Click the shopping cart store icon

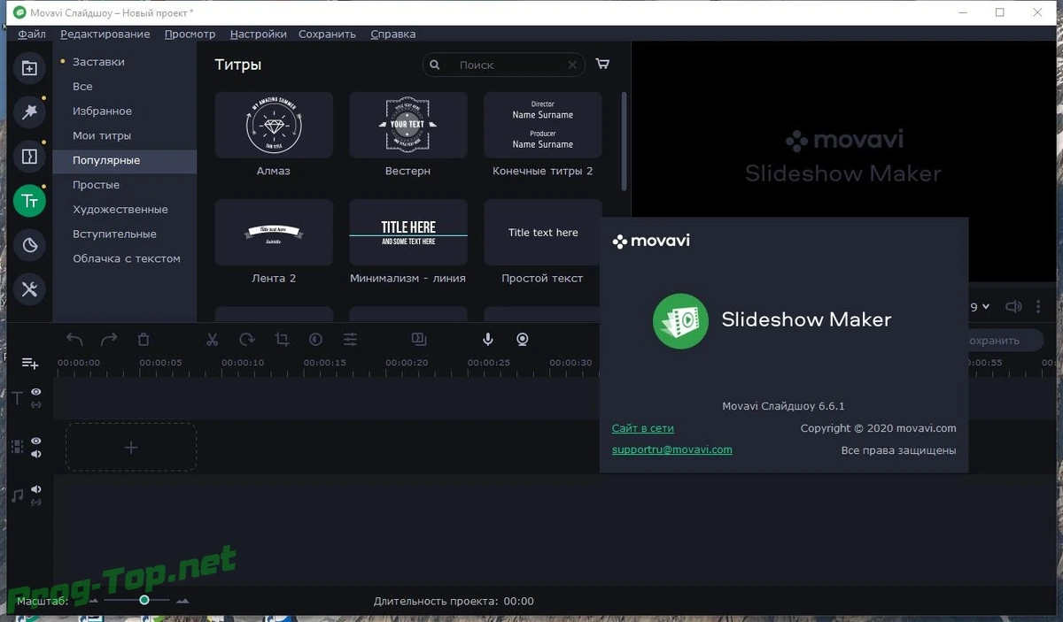pyautogui.click(x=602, y=64)
